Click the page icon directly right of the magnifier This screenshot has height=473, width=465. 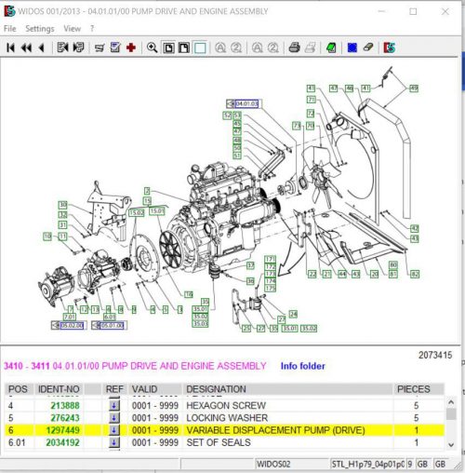click(x=168, y=48)
